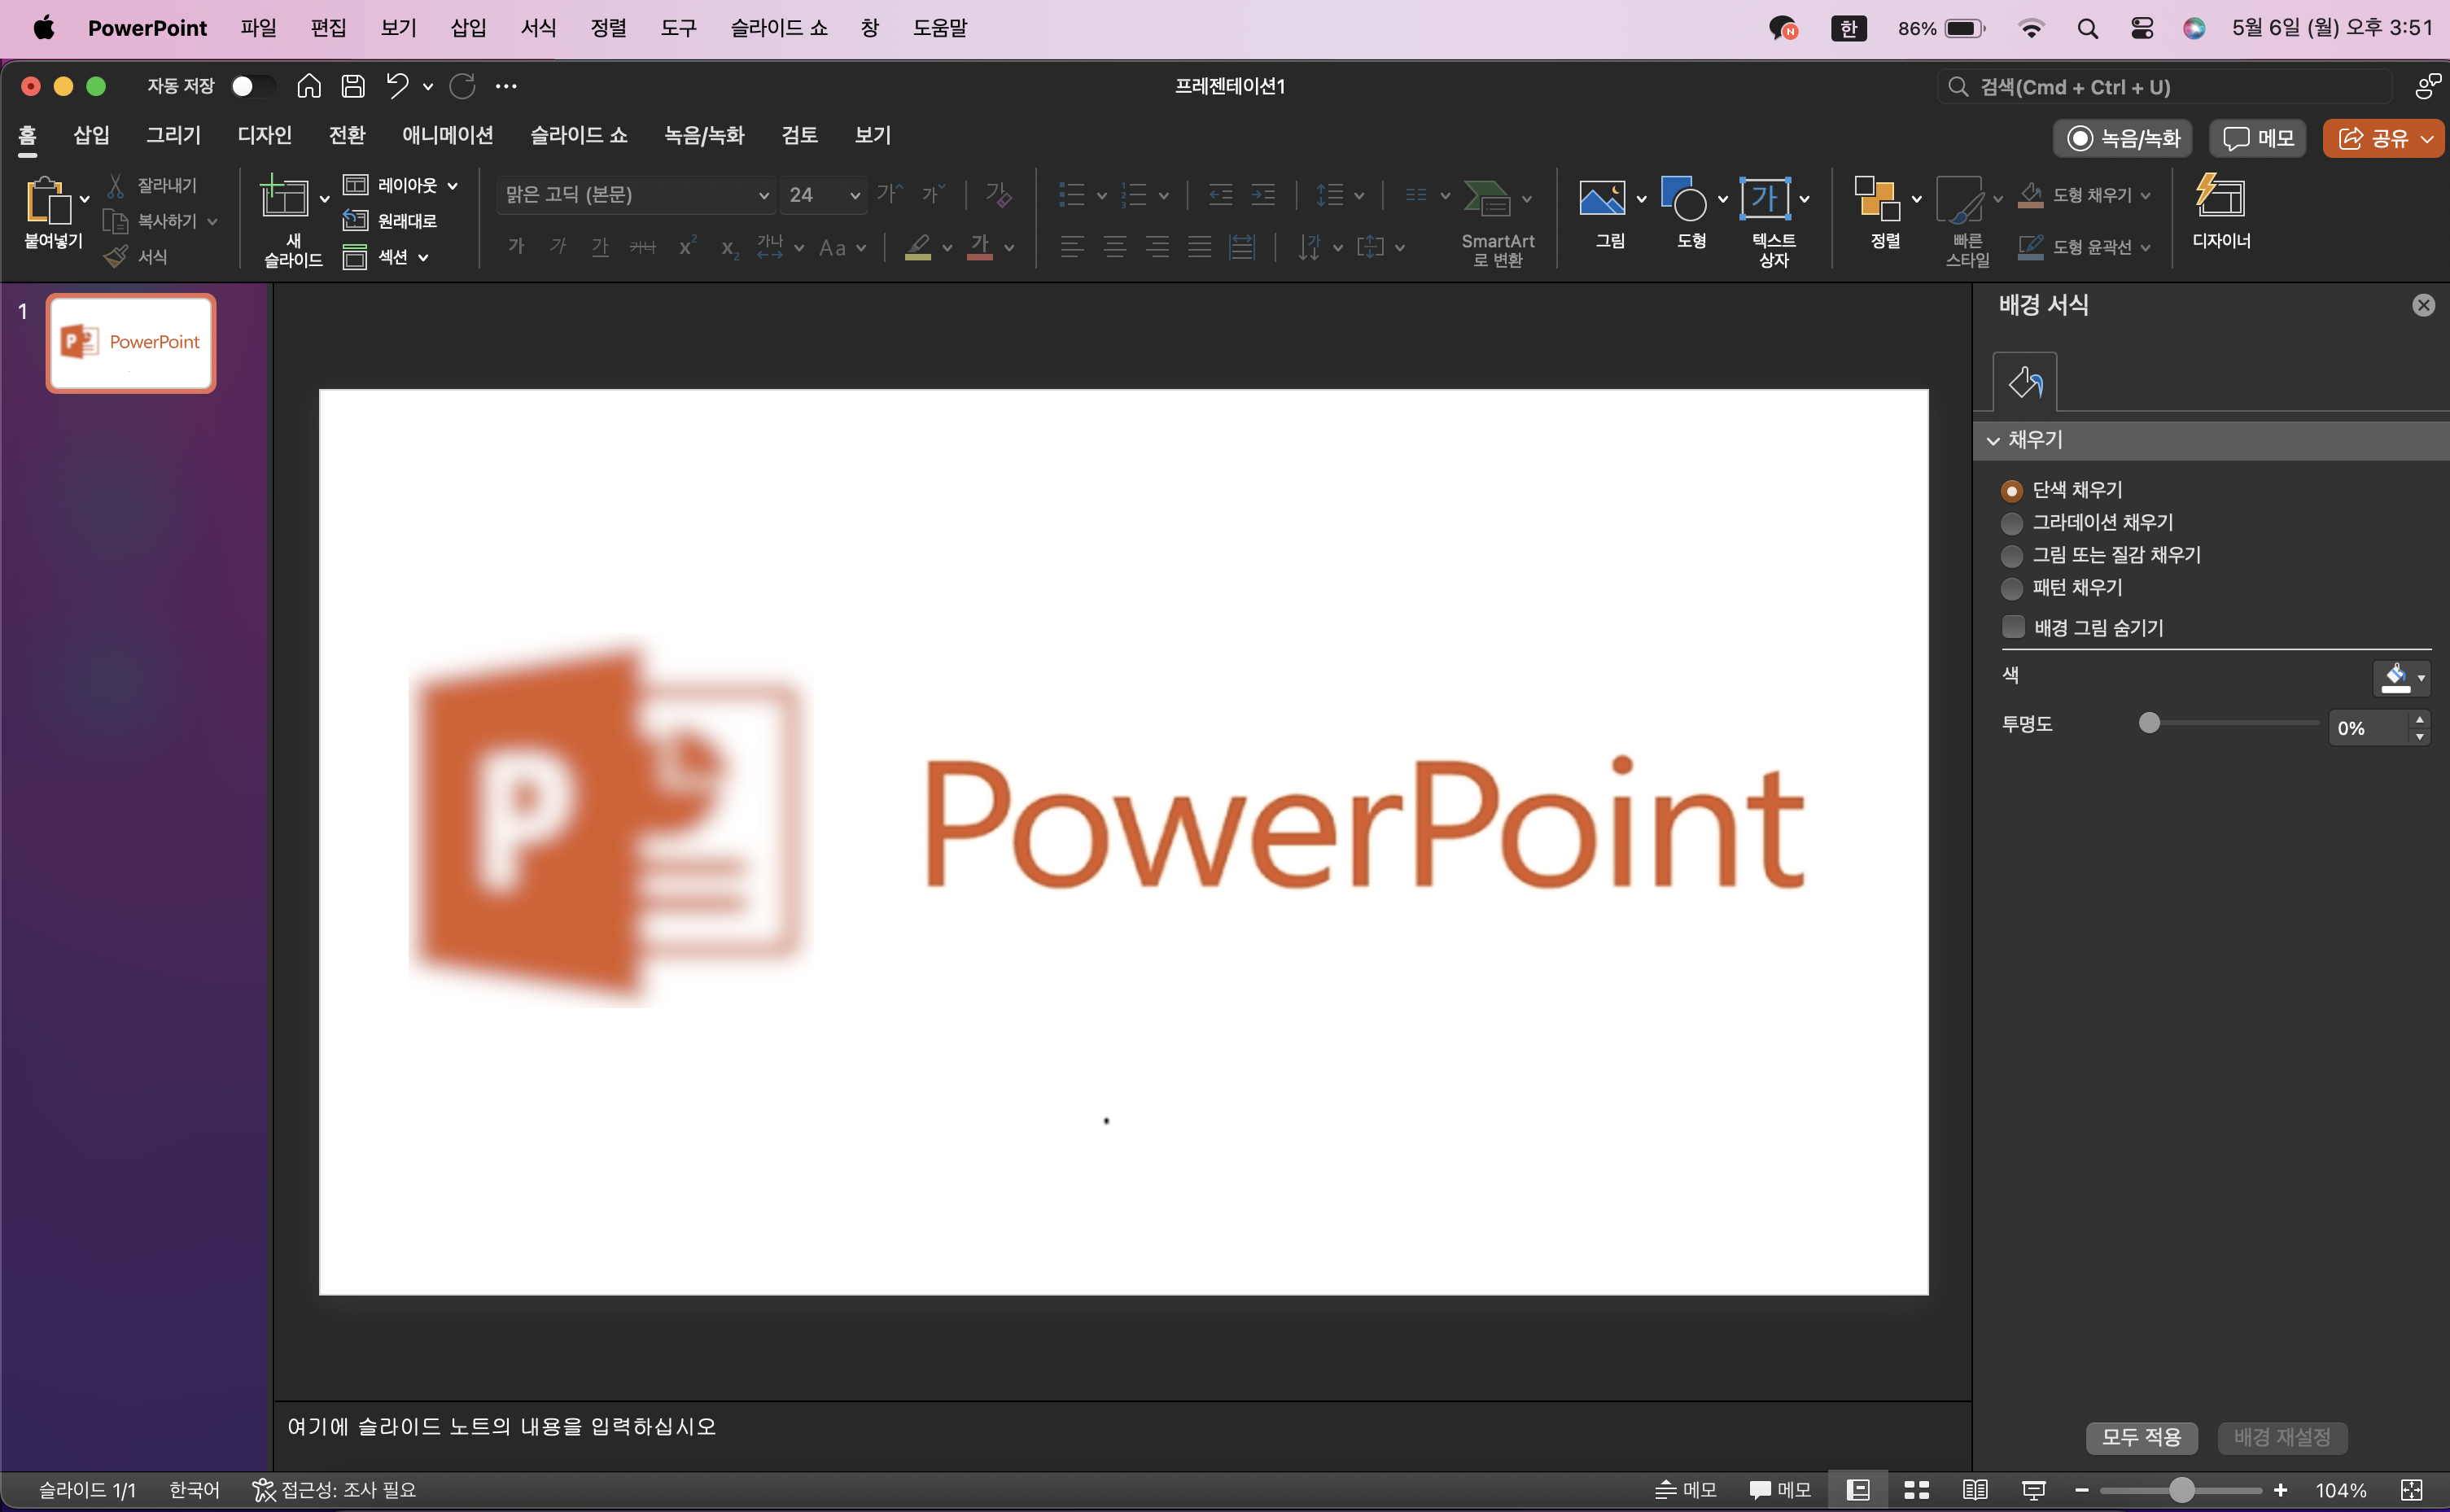Click Reset Background (배경 재설정) button

[x=2282, y=1437]
